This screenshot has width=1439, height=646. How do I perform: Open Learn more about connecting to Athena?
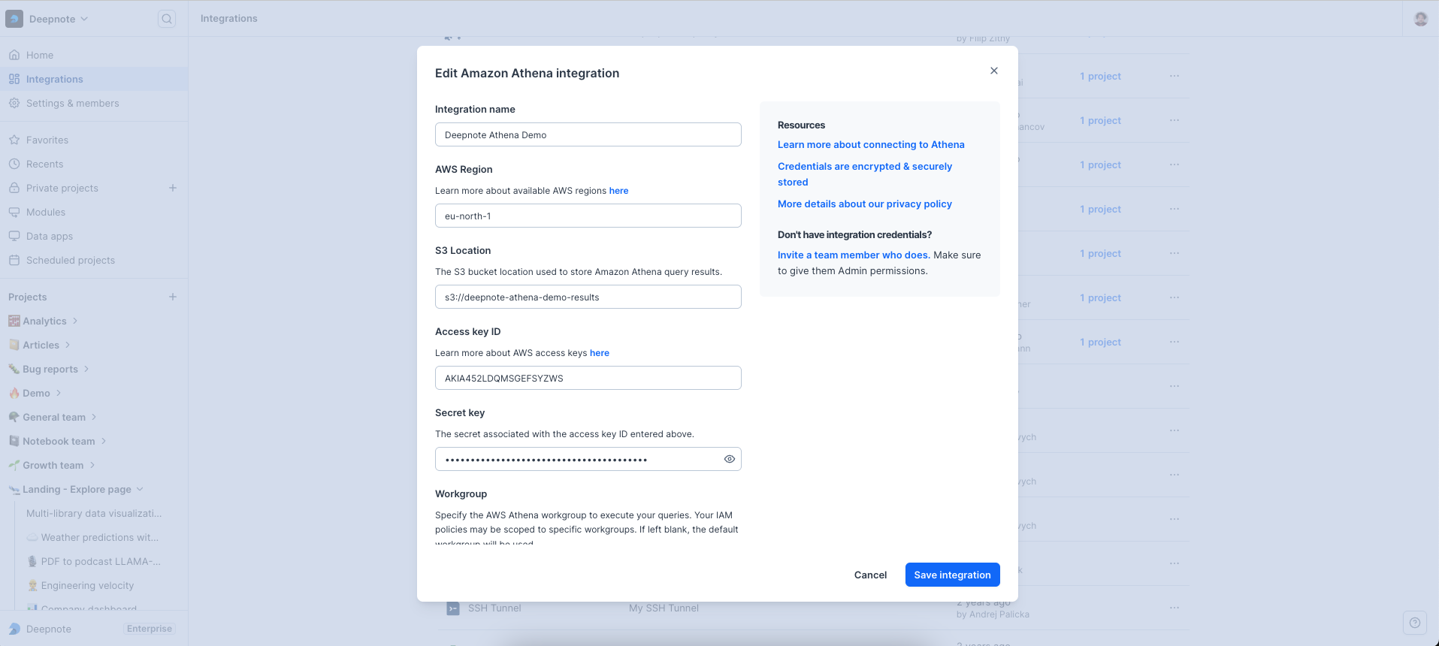tap(871, 145)
